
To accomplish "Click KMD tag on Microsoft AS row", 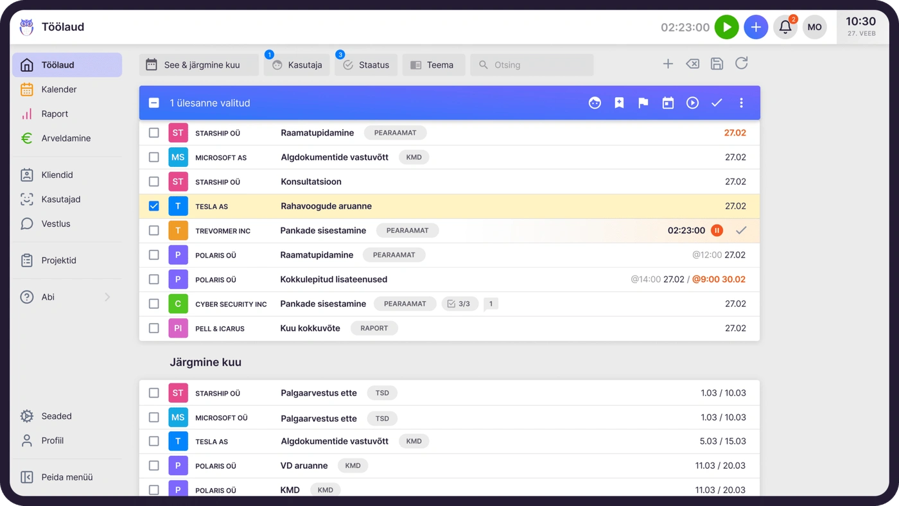I will tap(414, 157).
